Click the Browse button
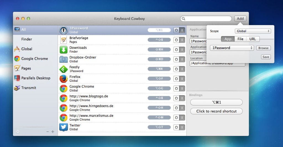The image size is (283, 147). pyautogui.click(x=263, y=48)
